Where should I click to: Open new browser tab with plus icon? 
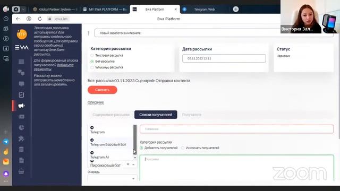tap(236, 9)
